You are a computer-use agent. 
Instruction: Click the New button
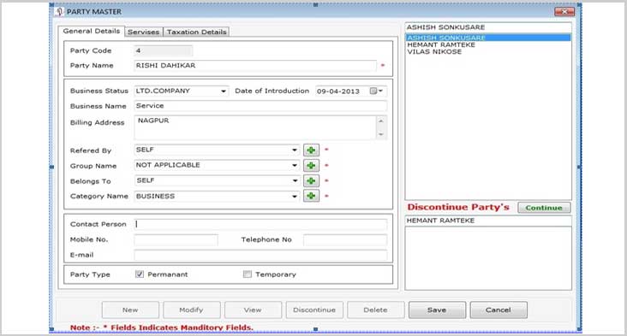point(130,309)
